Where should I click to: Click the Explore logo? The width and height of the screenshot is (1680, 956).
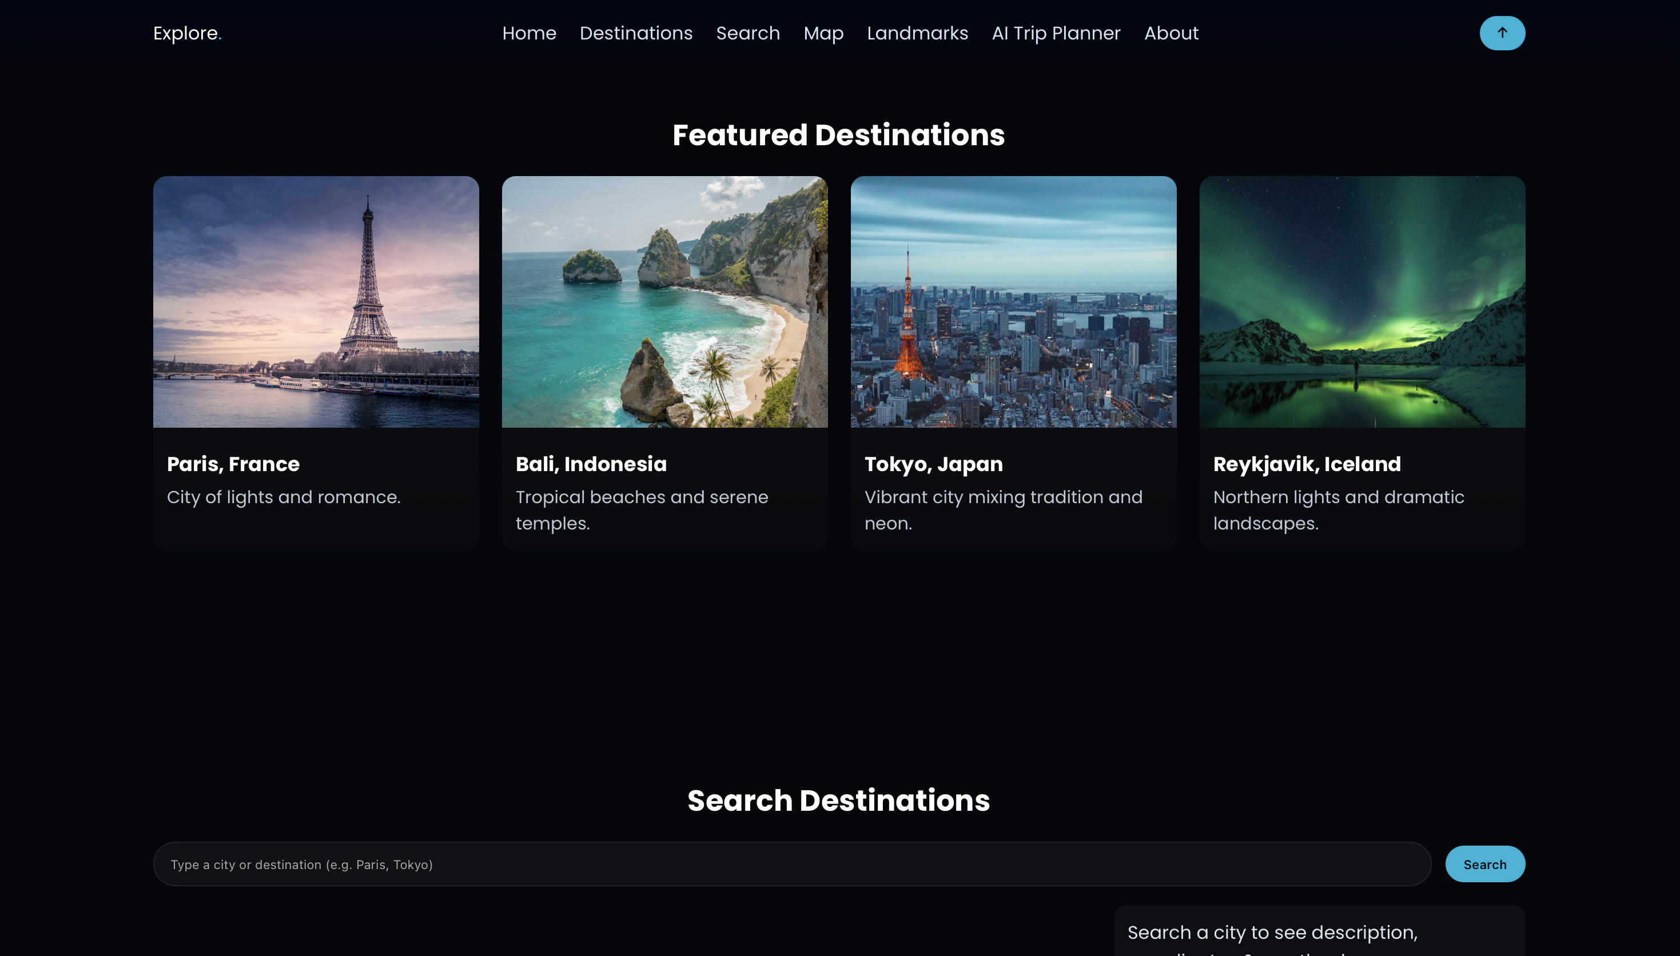(x=187, y=33)
